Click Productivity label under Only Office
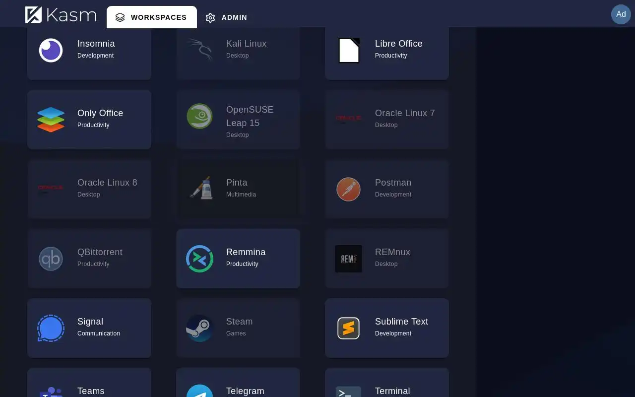635x397 pixels. point(93,125)
